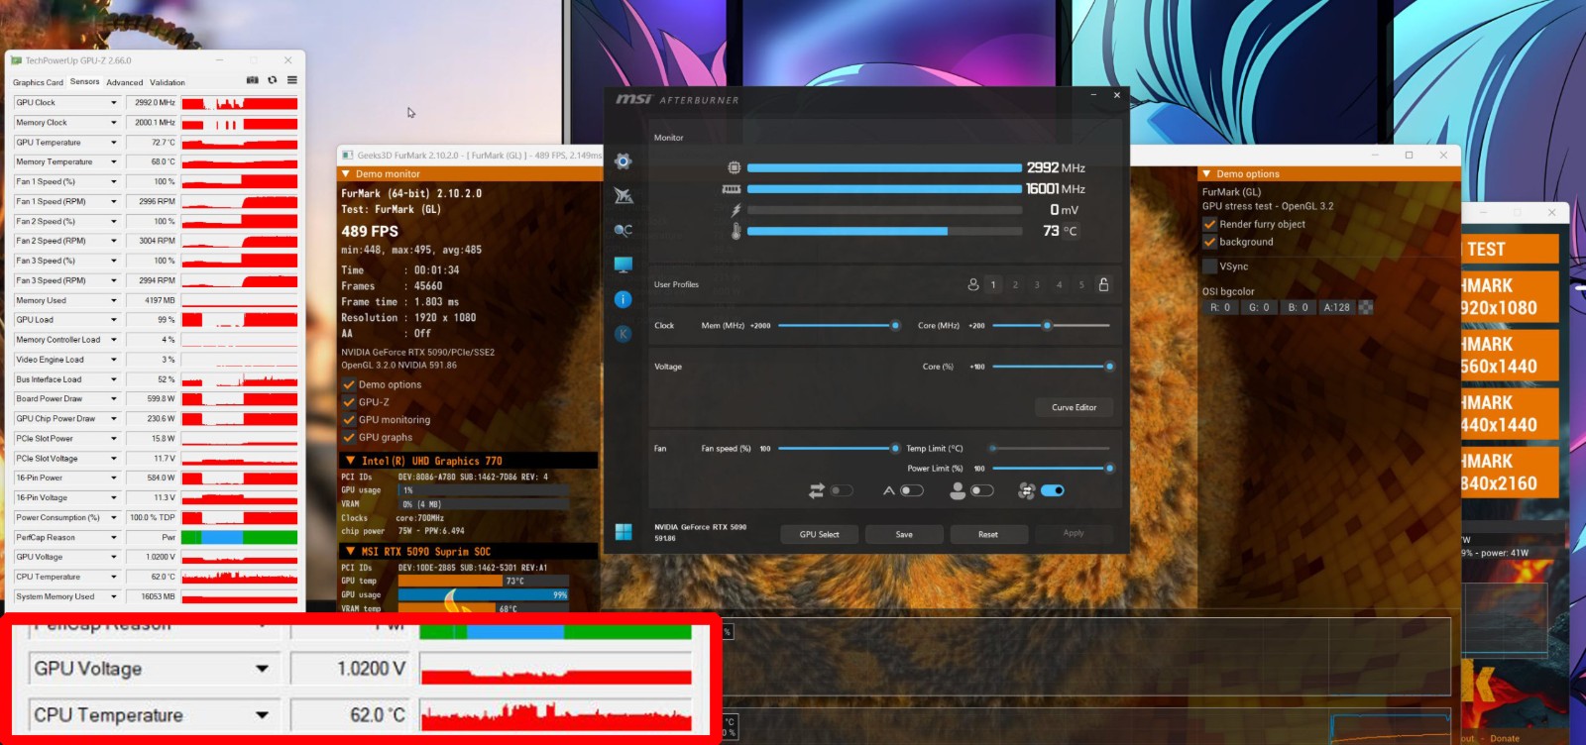Click the GPU-Z refresh icon
This screenshot has width=1586, height=745.
(x=273, y=80)
